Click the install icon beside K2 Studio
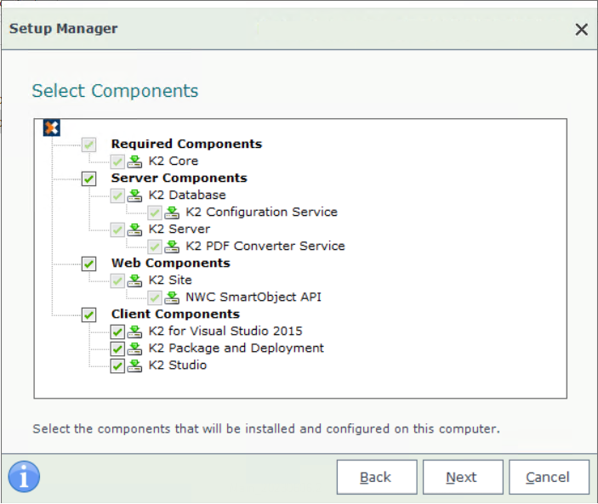The width and height of the screenshot is (598, 504). pyautogui.click(x=134, y=365)
